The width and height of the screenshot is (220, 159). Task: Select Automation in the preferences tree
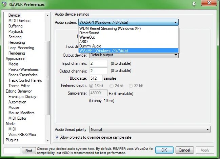tap(17, 102)
